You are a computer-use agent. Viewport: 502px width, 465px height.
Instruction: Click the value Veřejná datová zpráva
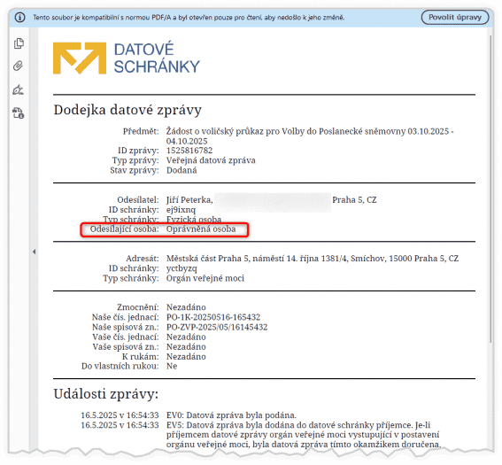tap(211, 160)
